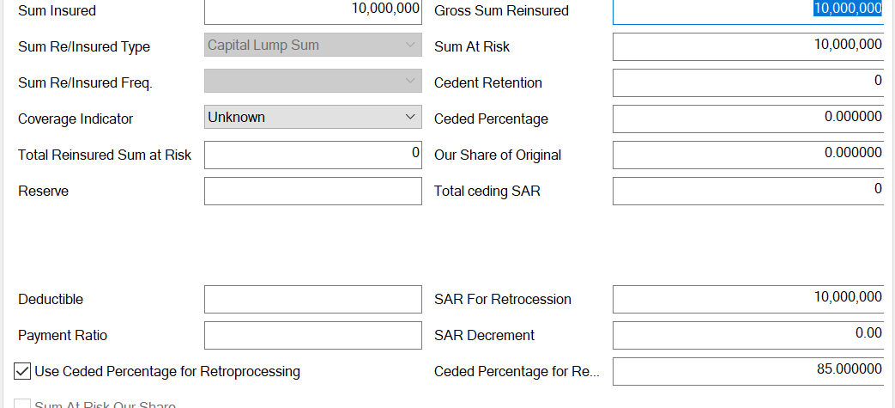The width and height of the screenshot is (895, 408).
Task: Focus the Total ceding SAR field
Action: click(747, 191)
